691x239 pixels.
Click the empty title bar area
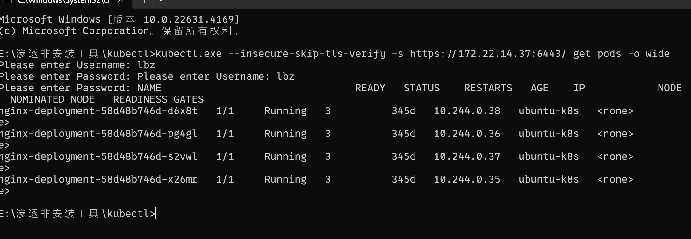[414, 3]
